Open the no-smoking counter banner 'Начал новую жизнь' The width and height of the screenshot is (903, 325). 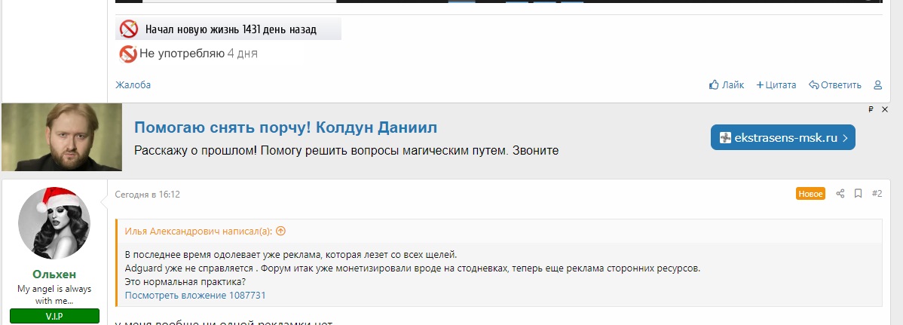coord(228,29)
